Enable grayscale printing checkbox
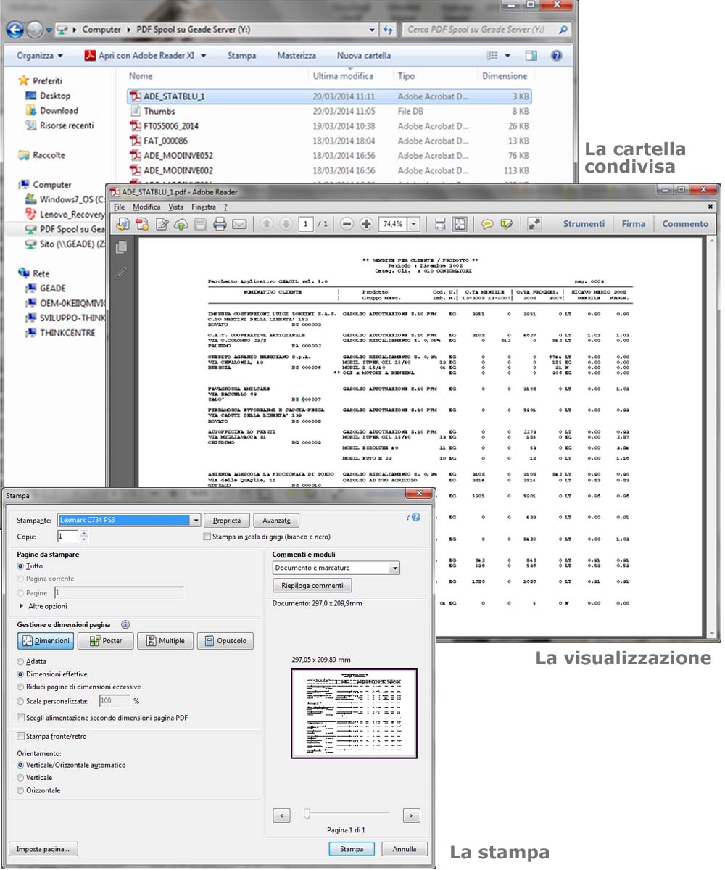This screenshot has width=725, height=870. tap(208, 537)
